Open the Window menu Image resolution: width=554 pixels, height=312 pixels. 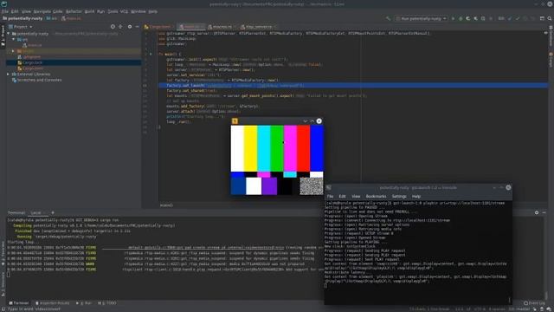click(138, 11)
